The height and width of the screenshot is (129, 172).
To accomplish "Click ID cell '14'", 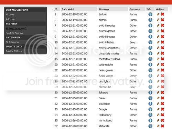I will coord(56,53).
